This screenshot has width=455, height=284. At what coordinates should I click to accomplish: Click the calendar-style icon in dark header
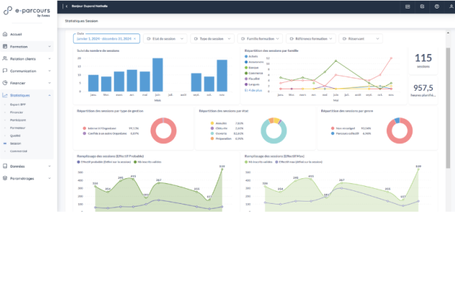click(407, 6)
